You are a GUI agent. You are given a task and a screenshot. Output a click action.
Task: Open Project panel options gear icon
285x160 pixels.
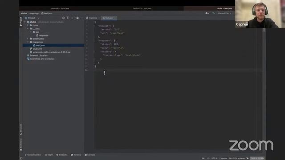77,18
